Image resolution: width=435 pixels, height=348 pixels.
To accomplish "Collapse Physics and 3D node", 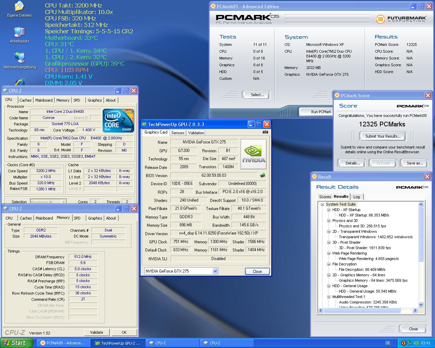I will click(329, 221).
